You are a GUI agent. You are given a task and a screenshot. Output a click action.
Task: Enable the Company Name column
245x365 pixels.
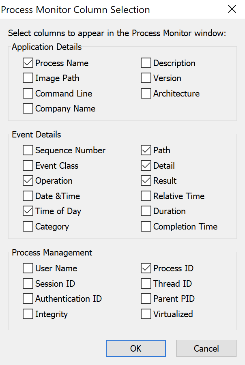[28, 109]
